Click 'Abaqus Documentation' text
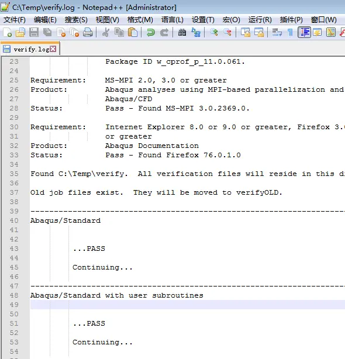This screenshot has height=359, width=345. click(x=152, y=146)
